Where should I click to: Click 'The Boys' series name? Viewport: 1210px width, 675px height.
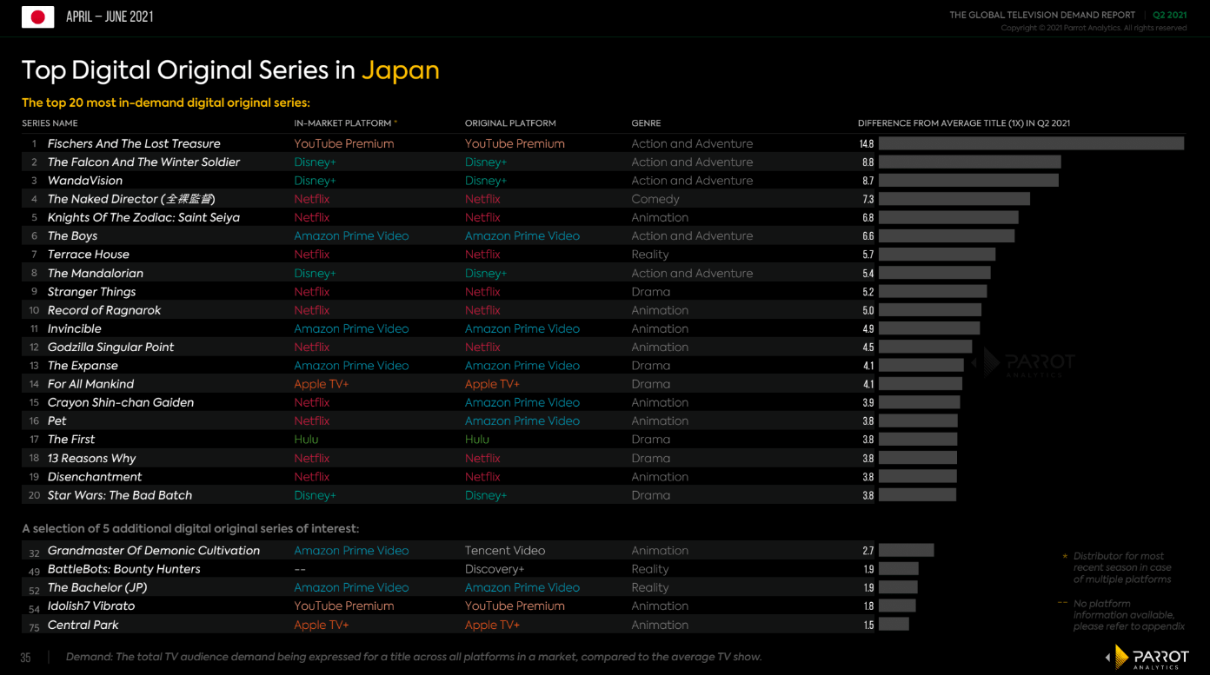[x=72, y=235]
